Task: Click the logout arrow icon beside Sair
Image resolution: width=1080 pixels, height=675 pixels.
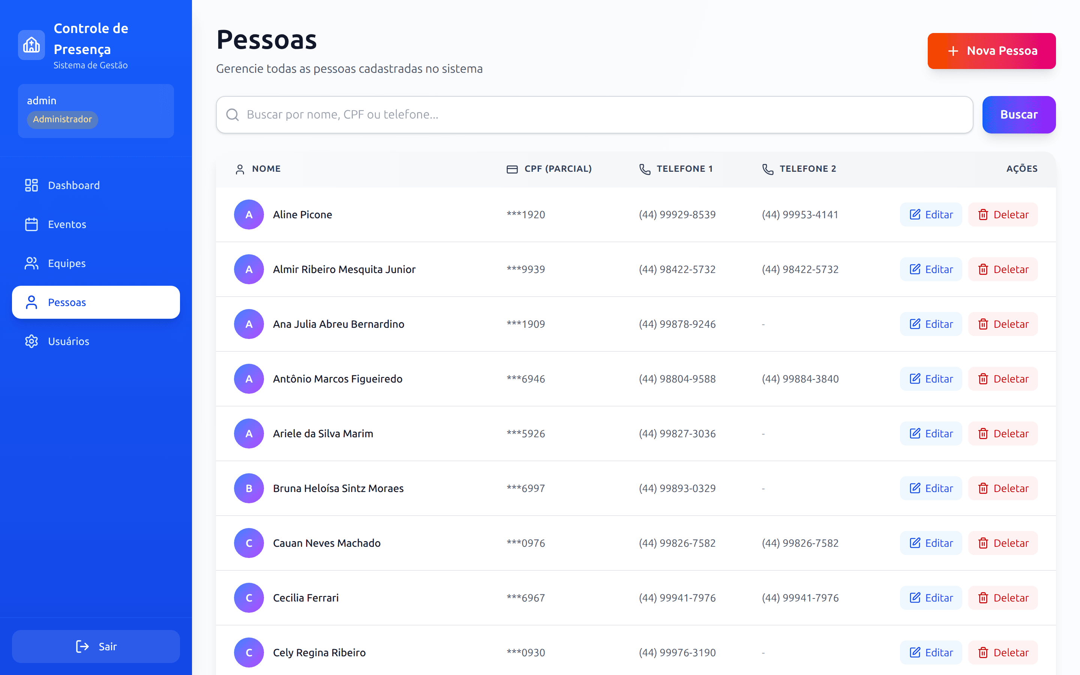Action: (82, 646)
